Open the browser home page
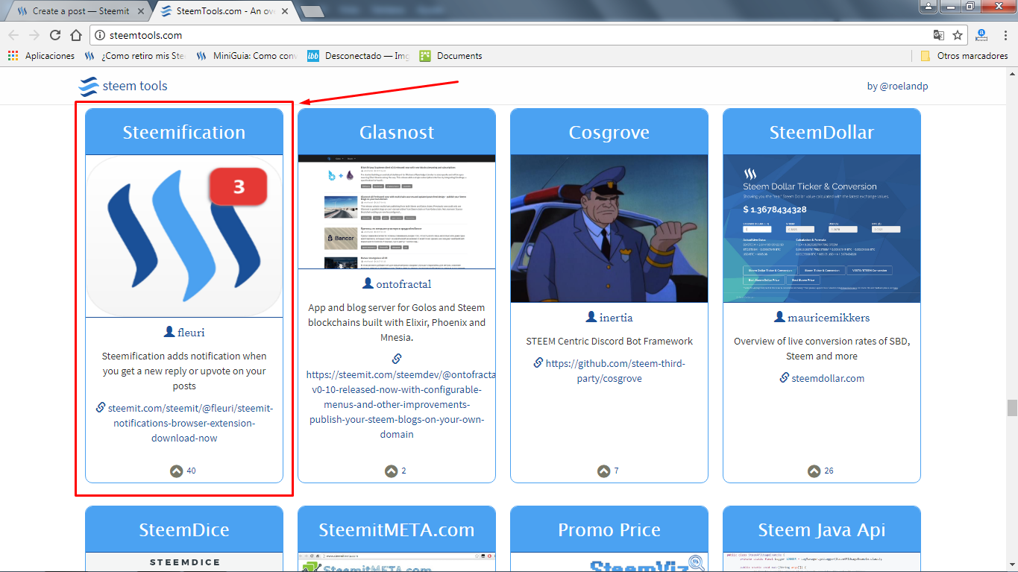1018x572 pixels. tap(76, 35)
